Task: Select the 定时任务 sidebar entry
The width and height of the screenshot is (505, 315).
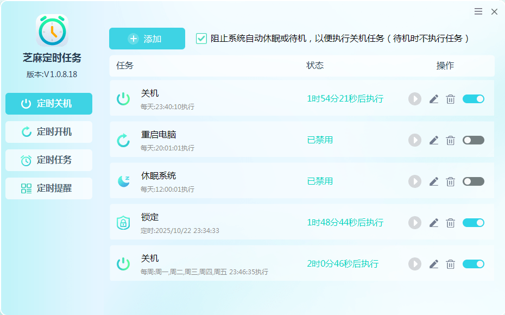Action: tap(49, 160)
